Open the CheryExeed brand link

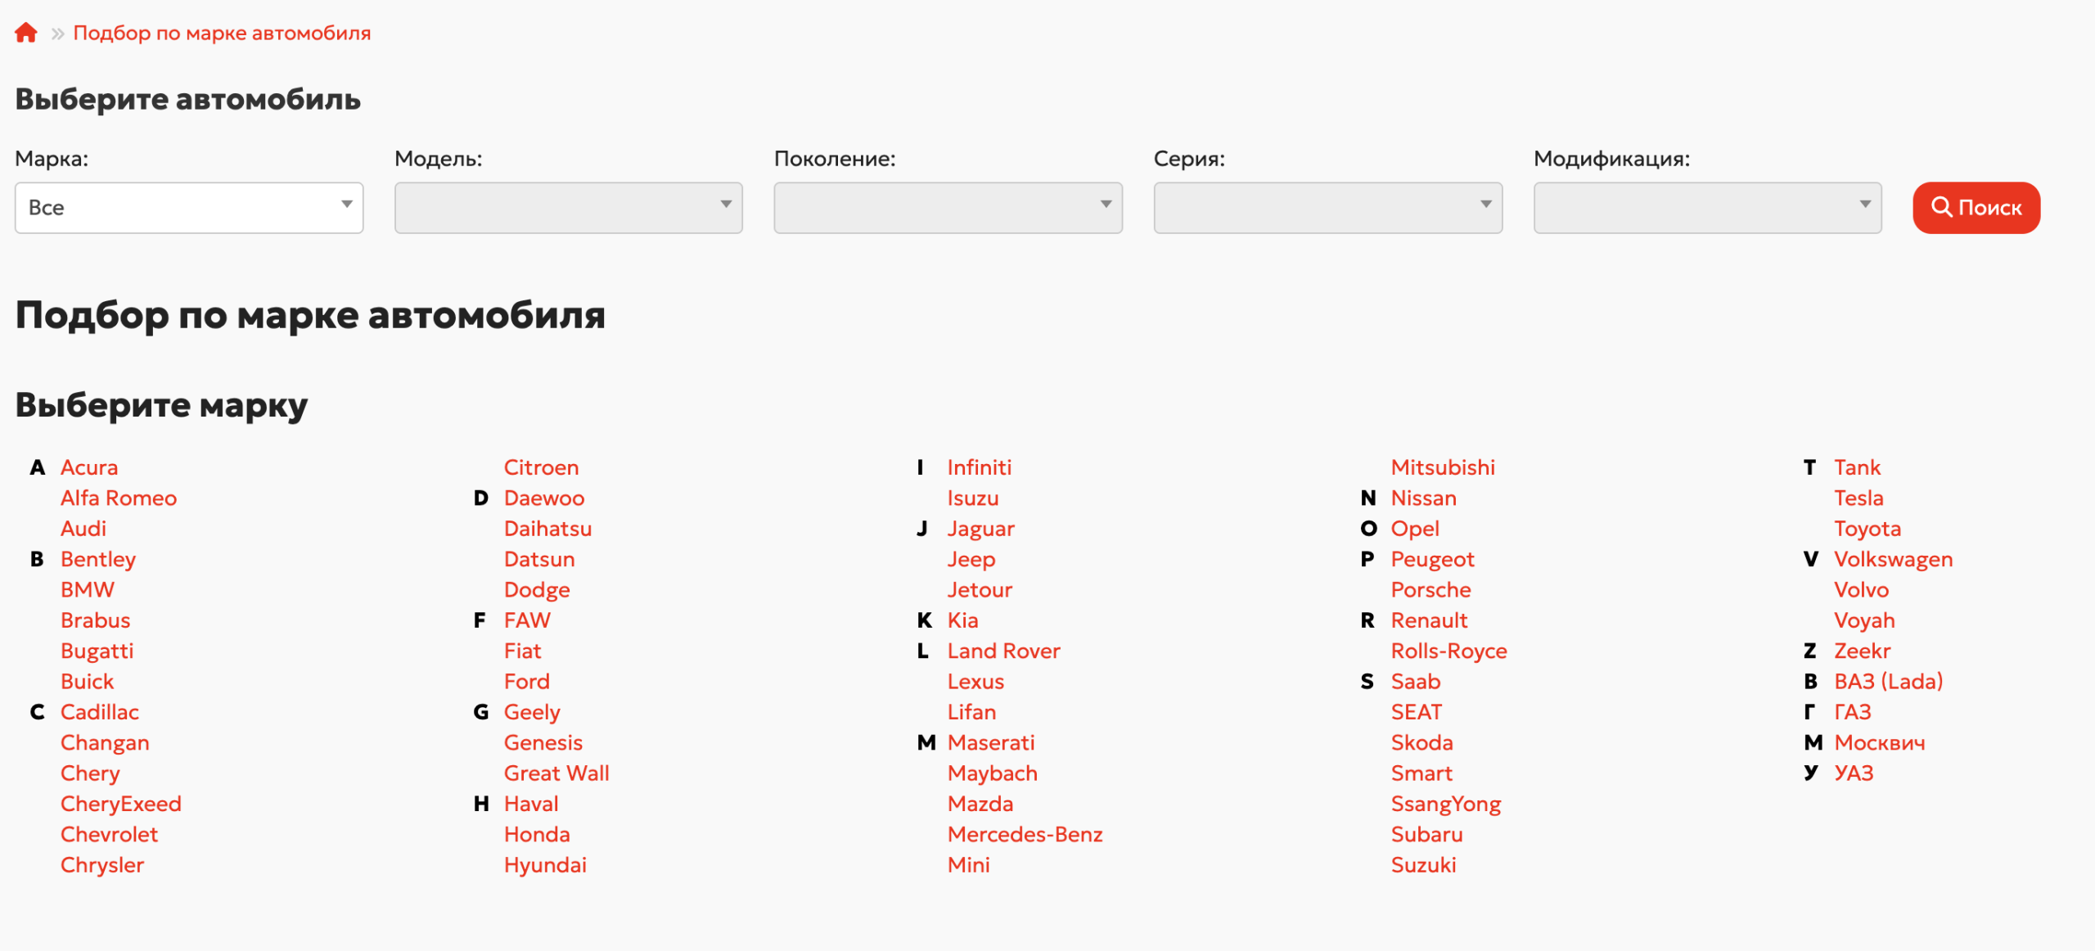click(x=121, y=804)
